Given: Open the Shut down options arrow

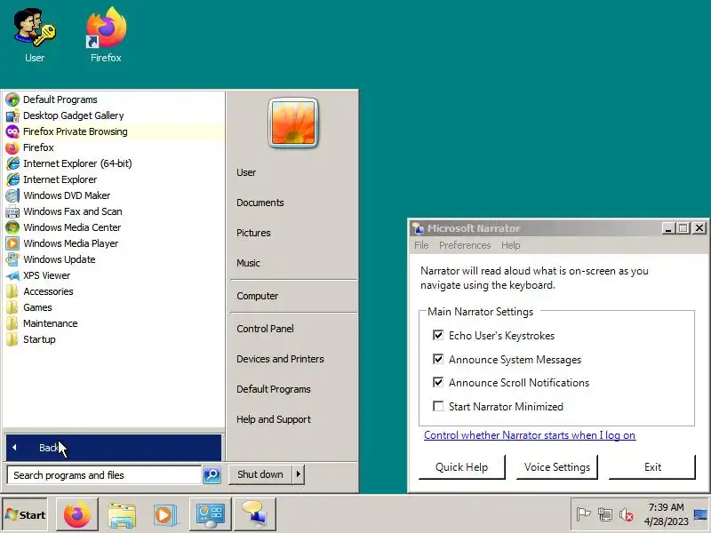Looking at the screenshot, I should click(x=299, y=474).
